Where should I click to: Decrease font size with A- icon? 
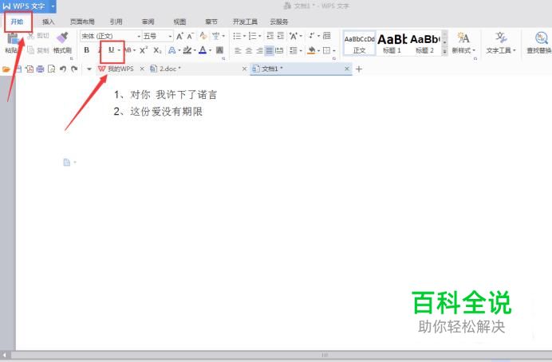pyautogui.click(x=191, y=36)
